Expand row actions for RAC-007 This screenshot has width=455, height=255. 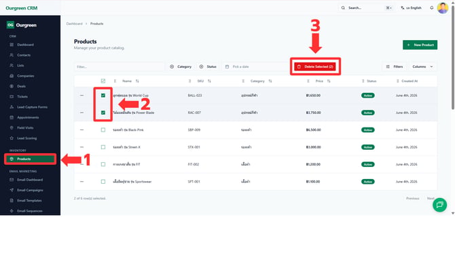[x=81, y=113]
